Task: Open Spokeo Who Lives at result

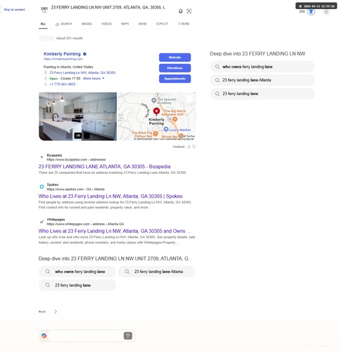Action: click(111, 196)
